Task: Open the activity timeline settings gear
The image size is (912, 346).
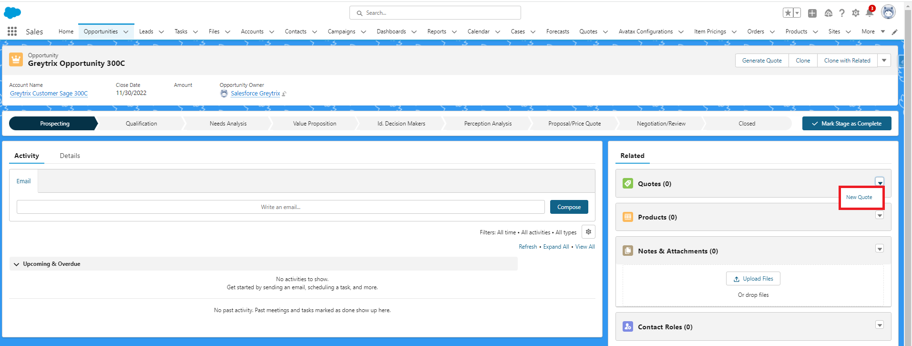Action: click(588, 232)
